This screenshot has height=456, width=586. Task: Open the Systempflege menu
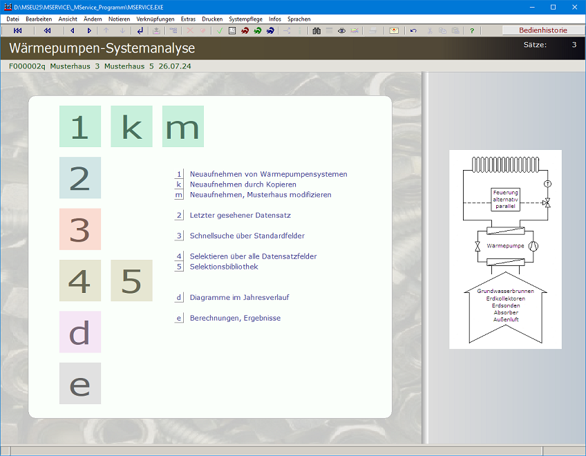[245, 19]
